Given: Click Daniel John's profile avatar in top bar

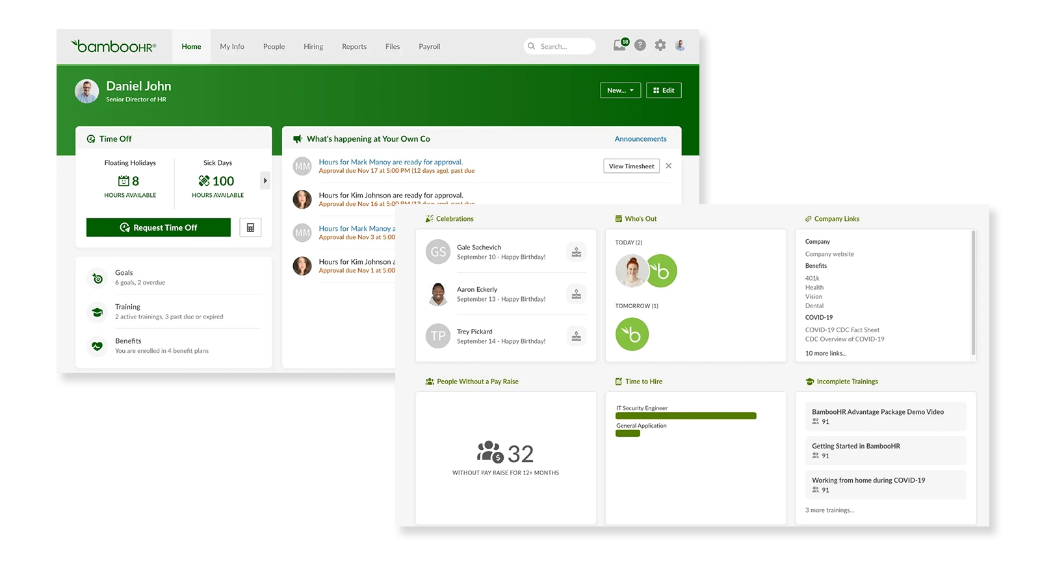Looking at the screenshot, I should pyautogui.click(x=681, y=45).
